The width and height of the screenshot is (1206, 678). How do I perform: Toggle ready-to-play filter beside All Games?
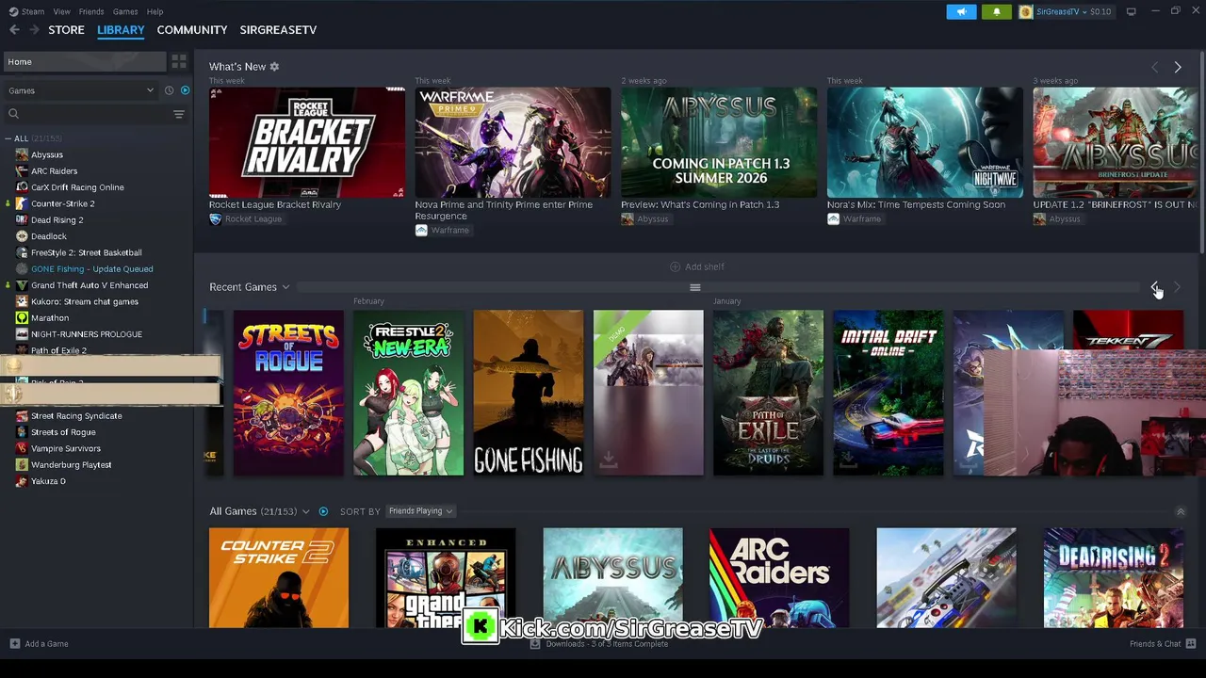pos(323,511)
